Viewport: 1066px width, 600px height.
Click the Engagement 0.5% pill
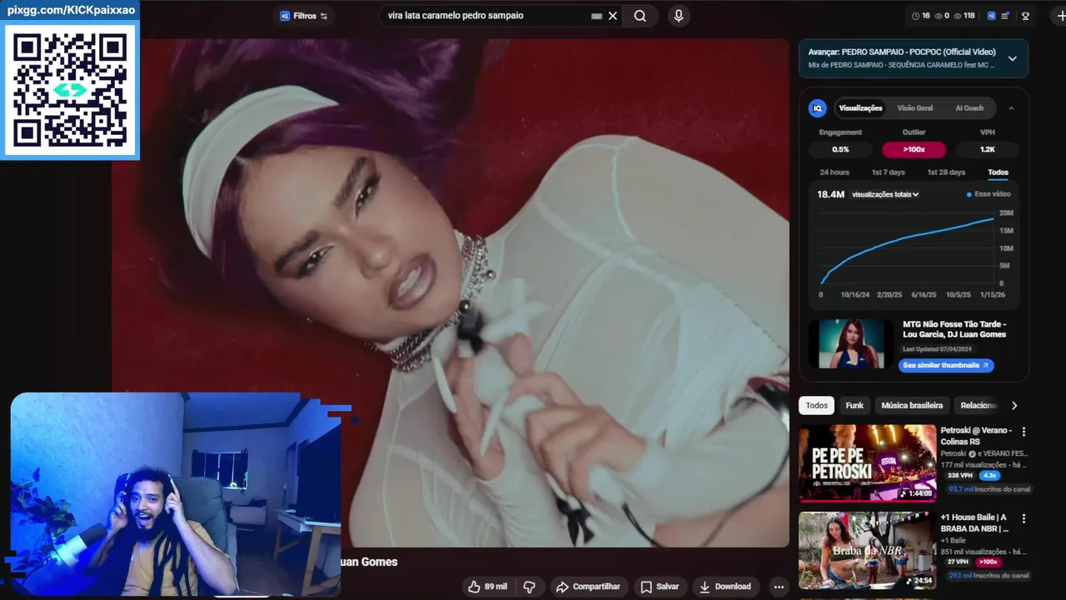[840, 150]
